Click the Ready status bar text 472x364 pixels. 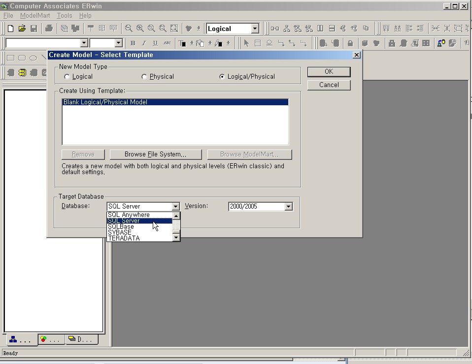(10, 353)
